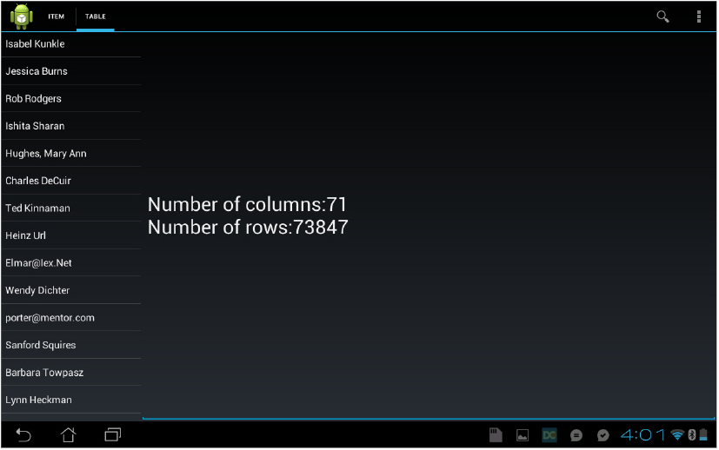Pick Ishita Sharan list entry

tap(71, 126)
